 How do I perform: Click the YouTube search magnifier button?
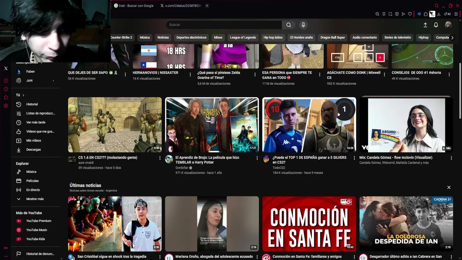pyautogui.click(x=288, y=25)
